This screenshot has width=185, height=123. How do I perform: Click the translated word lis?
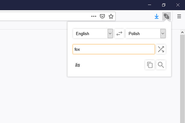(77, 65)
